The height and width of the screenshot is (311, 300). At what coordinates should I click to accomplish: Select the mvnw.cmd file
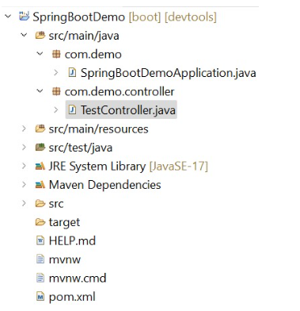[78, 278]
